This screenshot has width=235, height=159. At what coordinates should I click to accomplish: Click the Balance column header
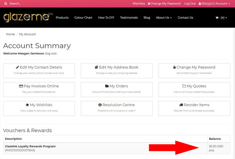point(215,139)
